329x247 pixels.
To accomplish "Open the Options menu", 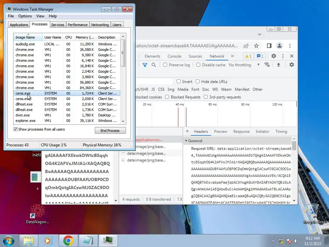I will pos(25,16).
